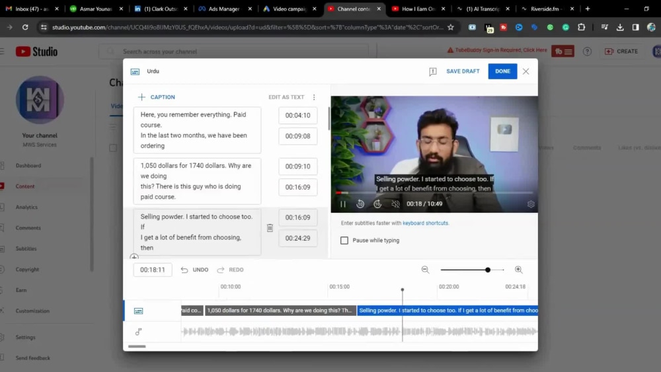Skip the preview video forward ten seconds
The image size is (661, 372).
coord(377,204)
